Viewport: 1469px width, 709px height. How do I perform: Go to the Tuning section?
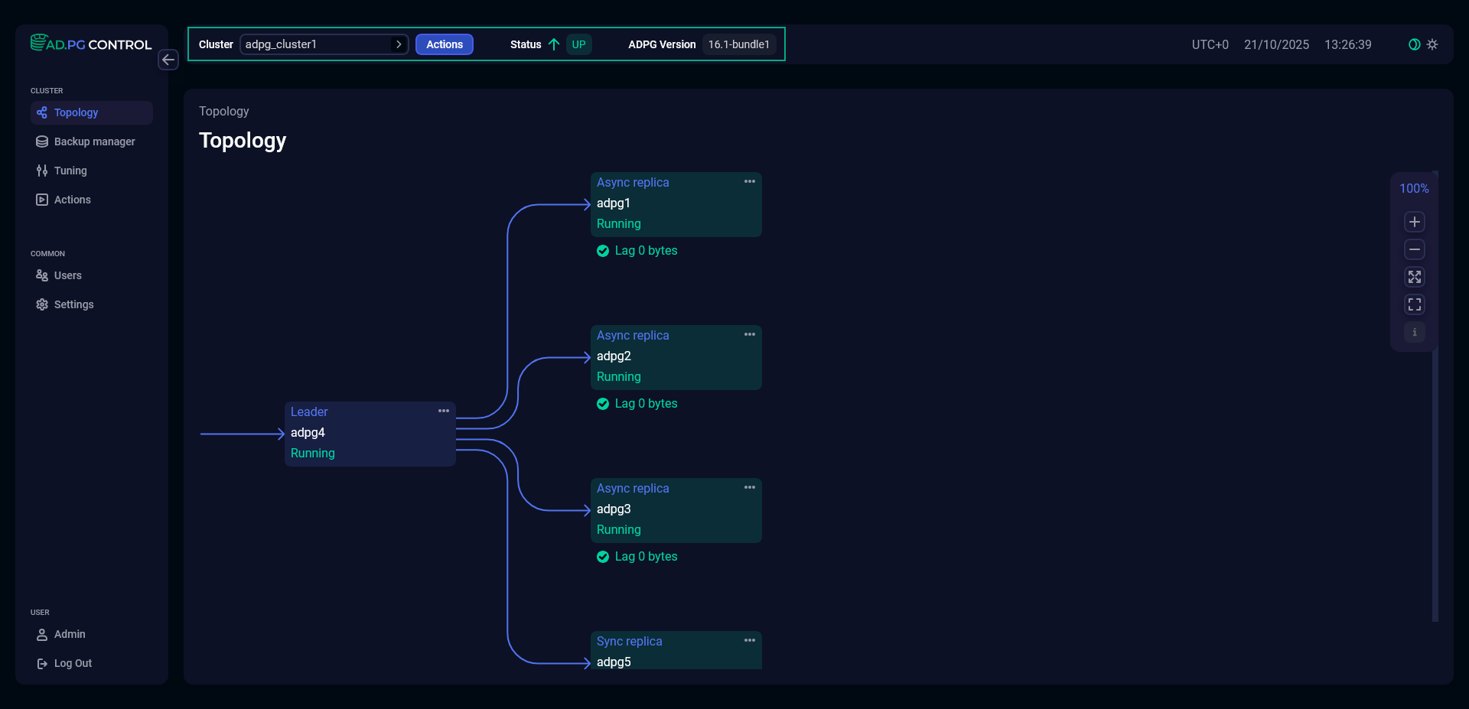coord(70,171)
